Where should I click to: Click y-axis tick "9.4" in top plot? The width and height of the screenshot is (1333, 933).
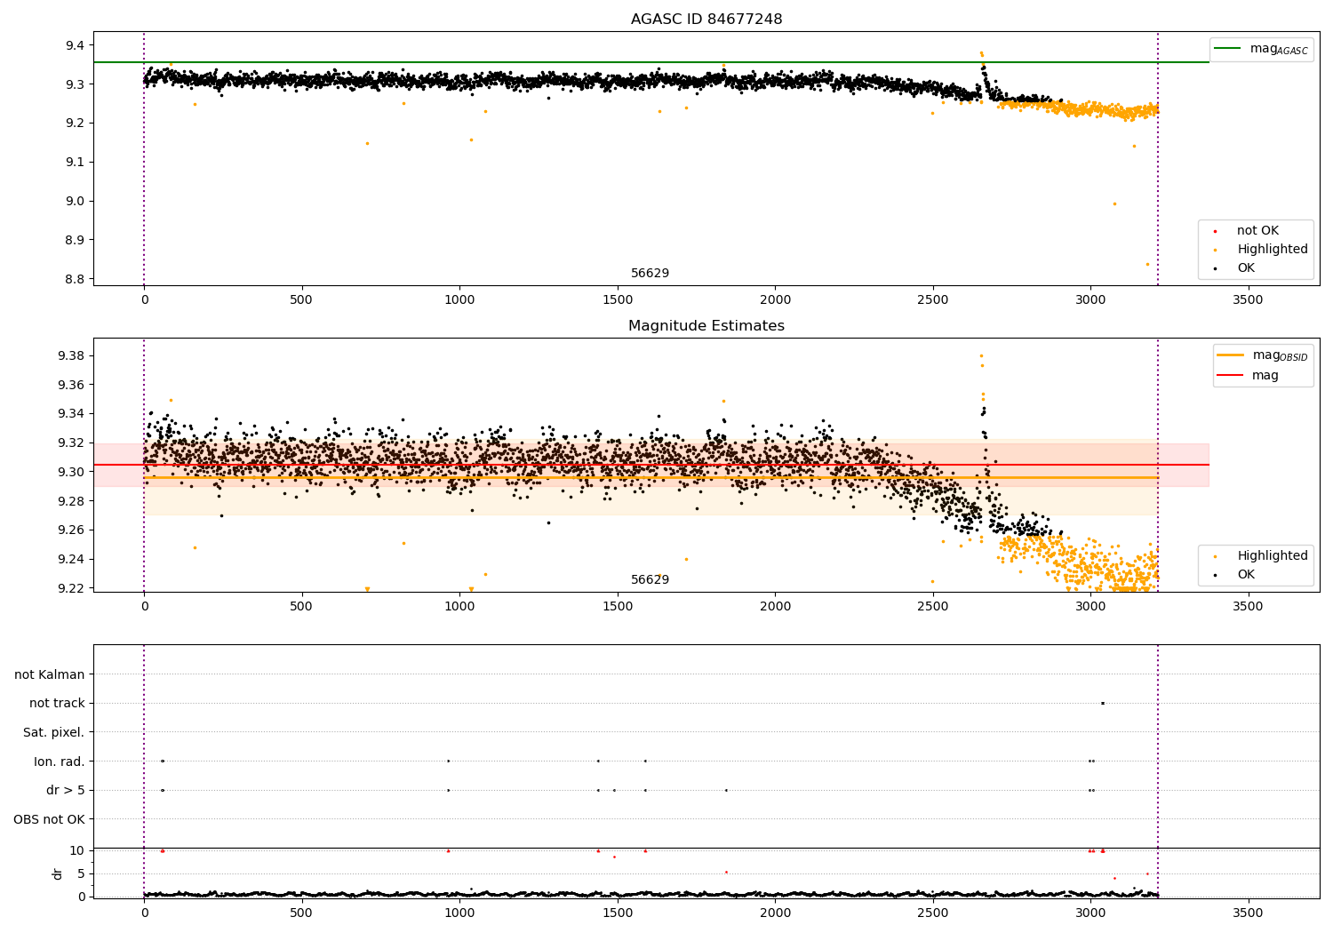tap(75, 45)
